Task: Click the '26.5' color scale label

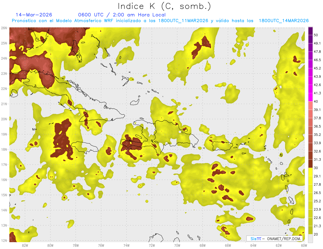Action: [x=317, y=193]
